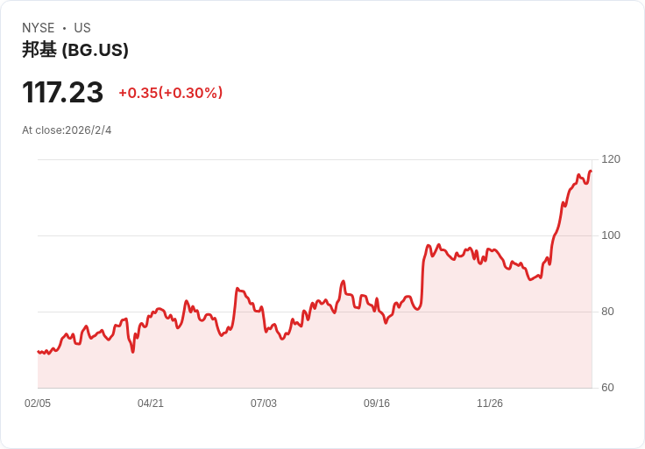
Task: Click the chart line's starting point at 02/05
Action: coord(39,352)
